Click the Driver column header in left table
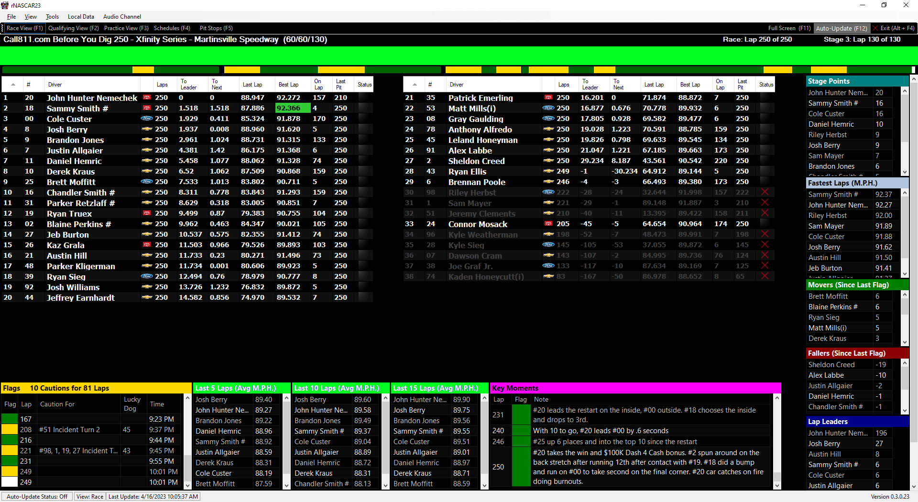Viewport: 918px width, 502px height. (92, 85)
